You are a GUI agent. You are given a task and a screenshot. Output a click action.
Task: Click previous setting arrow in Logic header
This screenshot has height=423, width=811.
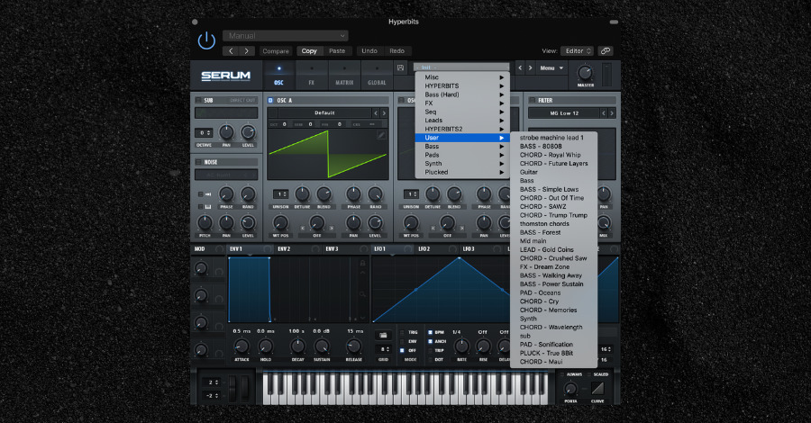tap(232, 50)
